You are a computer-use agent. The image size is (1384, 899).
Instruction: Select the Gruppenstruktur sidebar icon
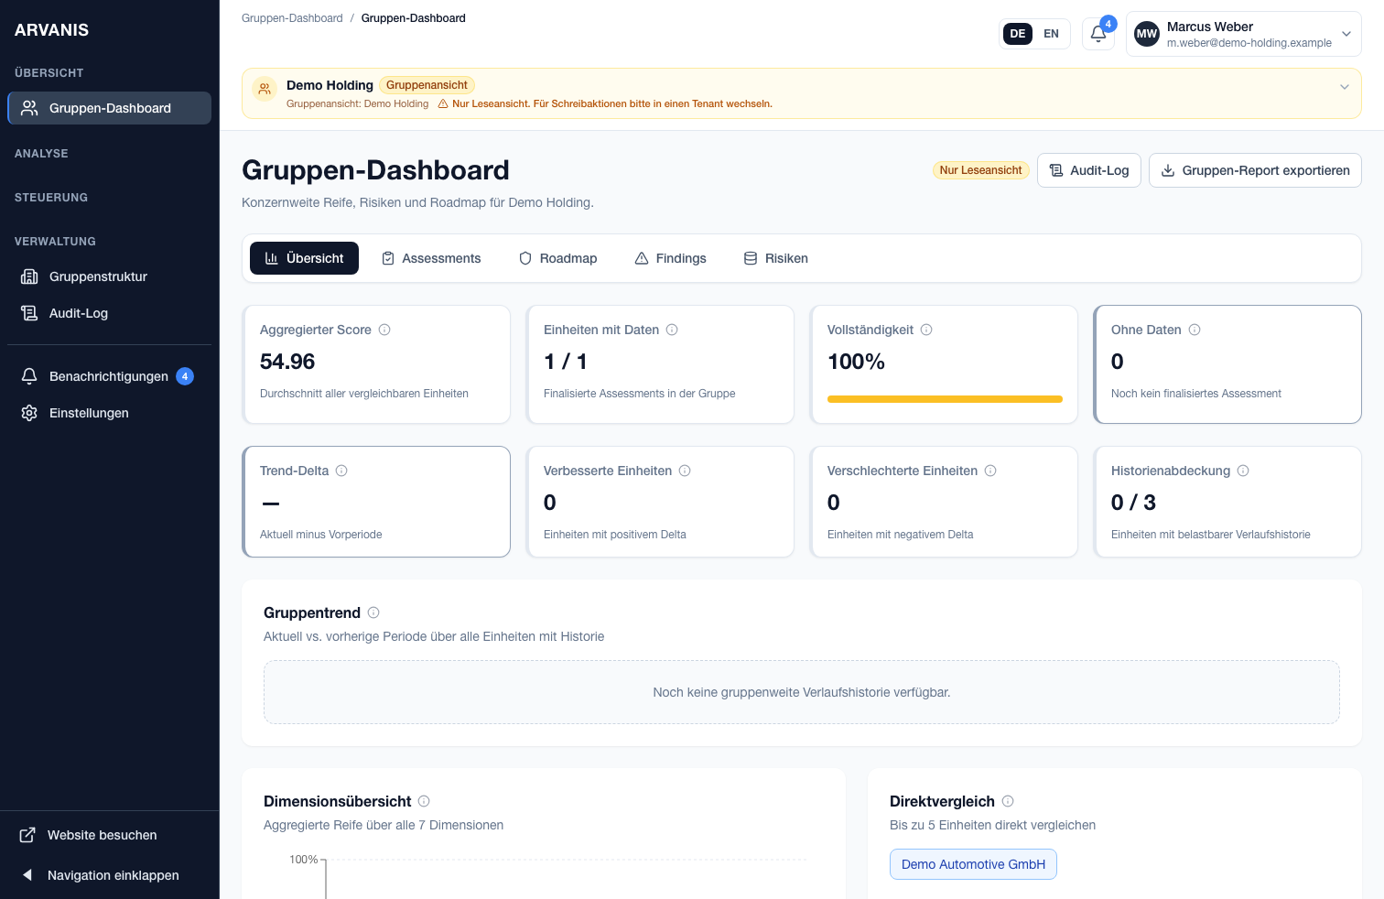point(28,276)
